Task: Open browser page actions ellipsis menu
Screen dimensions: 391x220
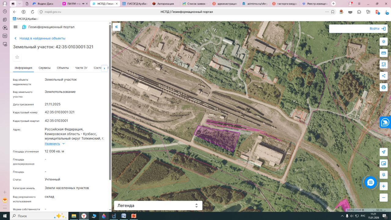Action: tap(327, 12)
